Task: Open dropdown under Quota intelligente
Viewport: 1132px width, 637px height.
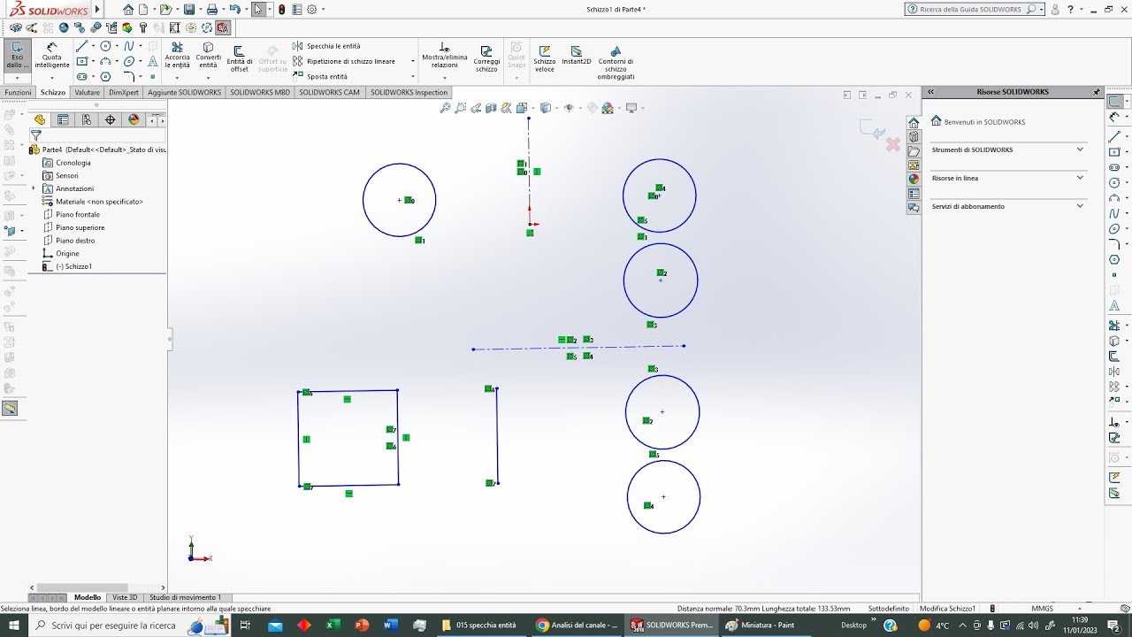Action: coord(52,78)
